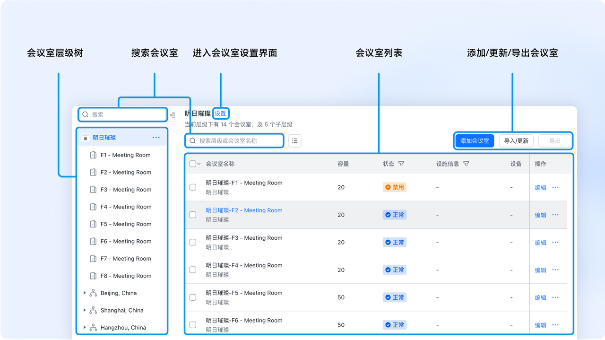Image resolution: width=605 pixels, height=340 pixels.
Task: Click the 明日璀璨-F1 - Meeting Room name
Action: click(244, 183)
